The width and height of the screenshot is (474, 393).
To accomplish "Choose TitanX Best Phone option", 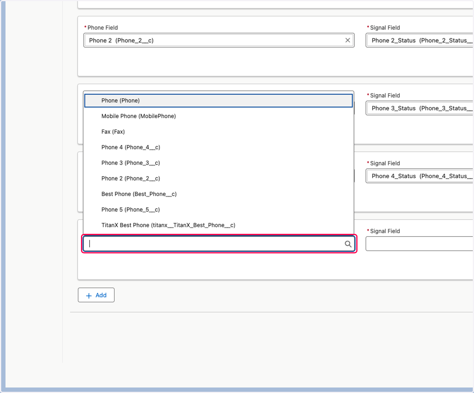I will (x=218, y=225).
